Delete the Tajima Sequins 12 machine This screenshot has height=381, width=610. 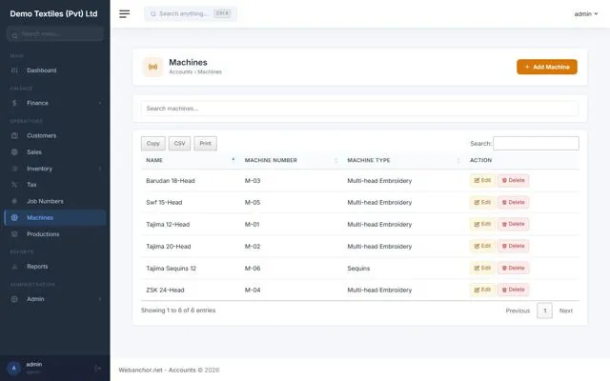513,268
